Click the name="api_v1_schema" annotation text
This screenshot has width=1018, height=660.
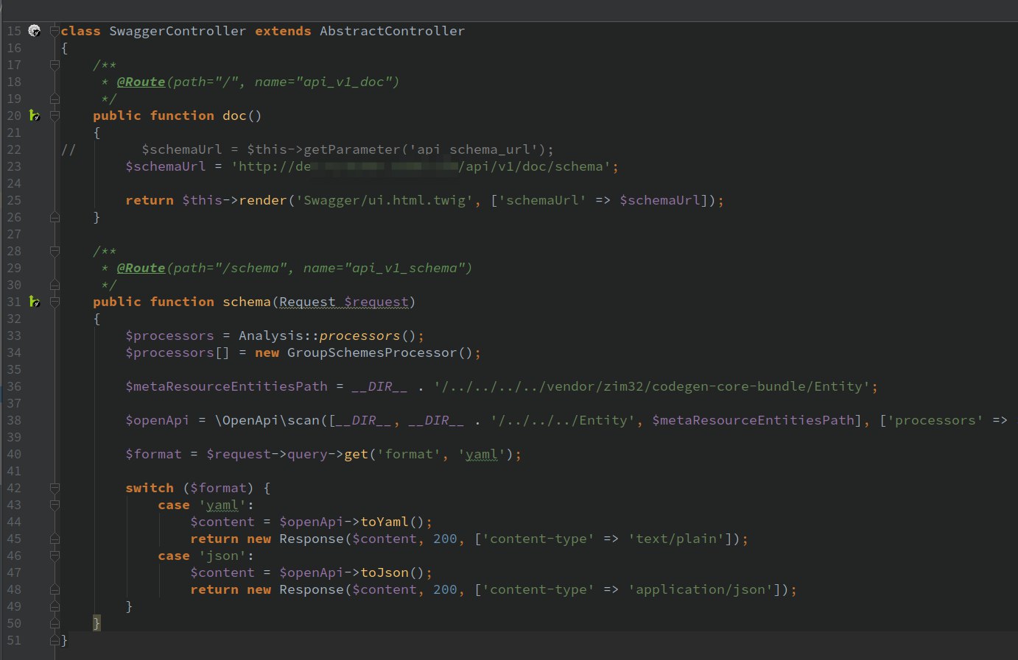pyautogui.click(x=384, y=268)
